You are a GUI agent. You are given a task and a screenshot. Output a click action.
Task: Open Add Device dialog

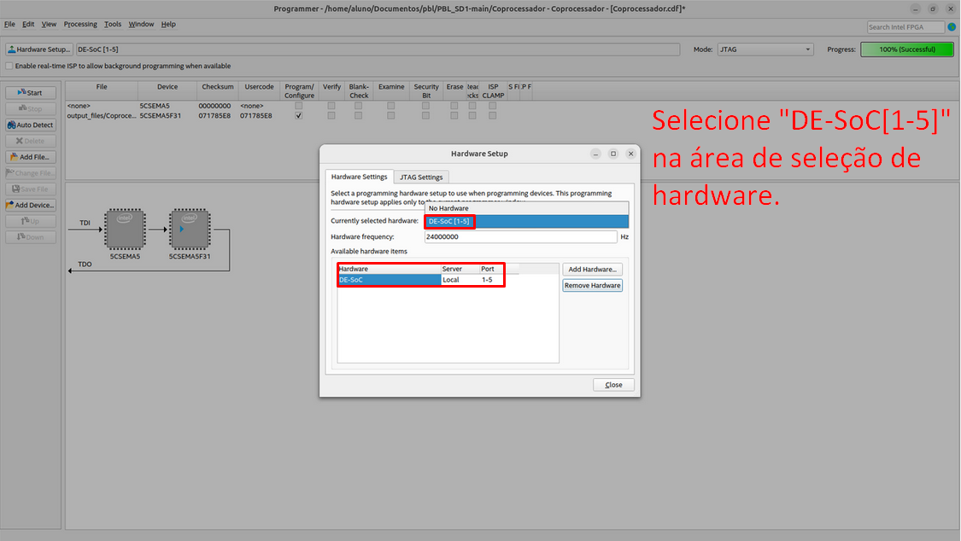[31, 205]
